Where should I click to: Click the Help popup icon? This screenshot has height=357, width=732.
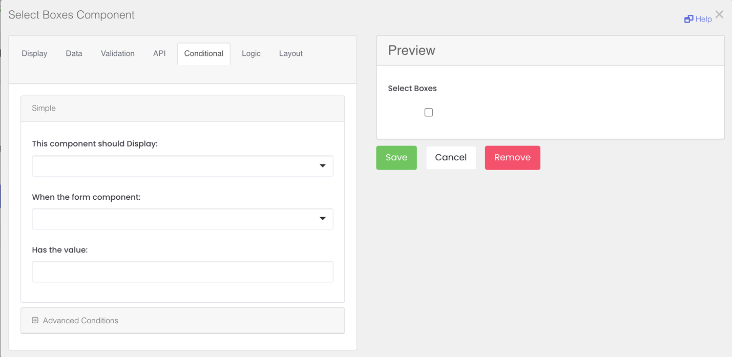pyautogui.click(x=688, y=19)
